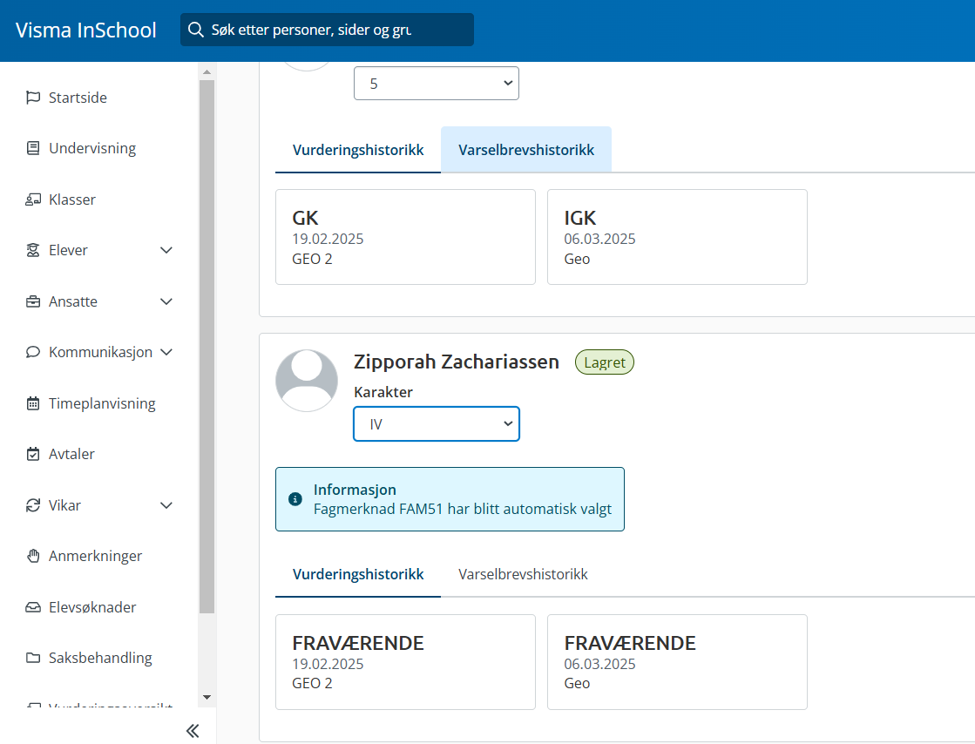Click the Undervisning book icon

coord(33,148)
